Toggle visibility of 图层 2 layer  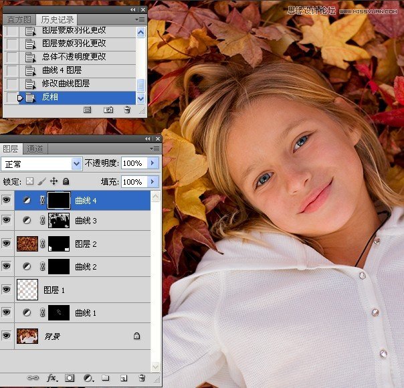click(7, 243)
